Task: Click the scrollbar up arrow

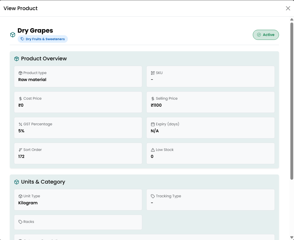Action: 292,19
